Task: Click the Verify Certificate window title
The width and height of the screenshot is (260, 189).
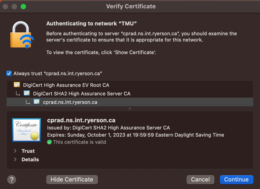Action: pos(131,7)
